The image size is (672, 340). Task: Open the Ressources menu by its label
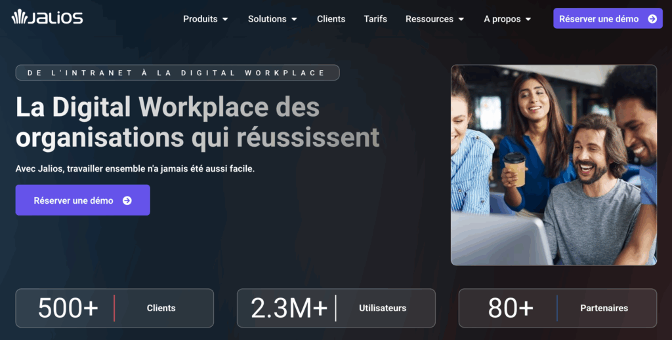tap(429, 19)
